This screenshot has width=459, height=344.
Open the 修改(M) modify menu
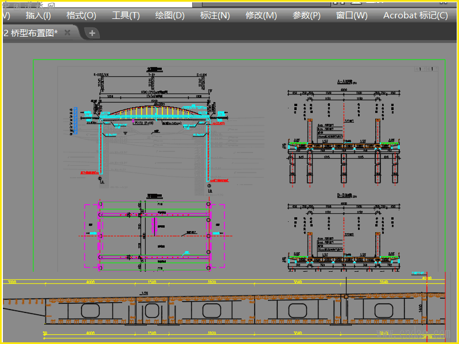tap(261, 15)
